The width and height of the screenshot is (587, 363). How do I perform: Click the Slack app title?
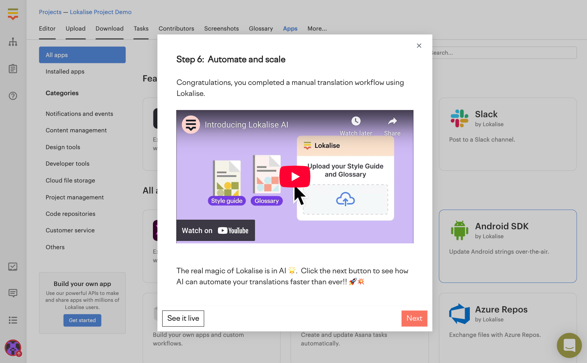pos(486,114)
